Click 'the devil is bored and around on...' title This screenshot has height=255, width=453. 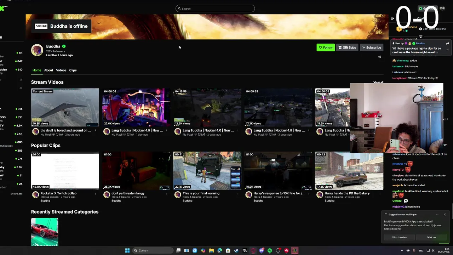[x=65, y=130]
